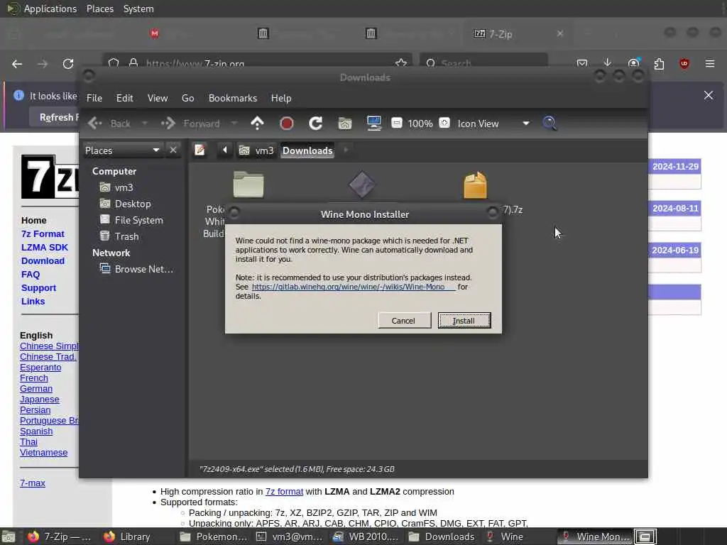Dismiss the Firefox notification bar
The image size is (727, 545).
(709, 95)
